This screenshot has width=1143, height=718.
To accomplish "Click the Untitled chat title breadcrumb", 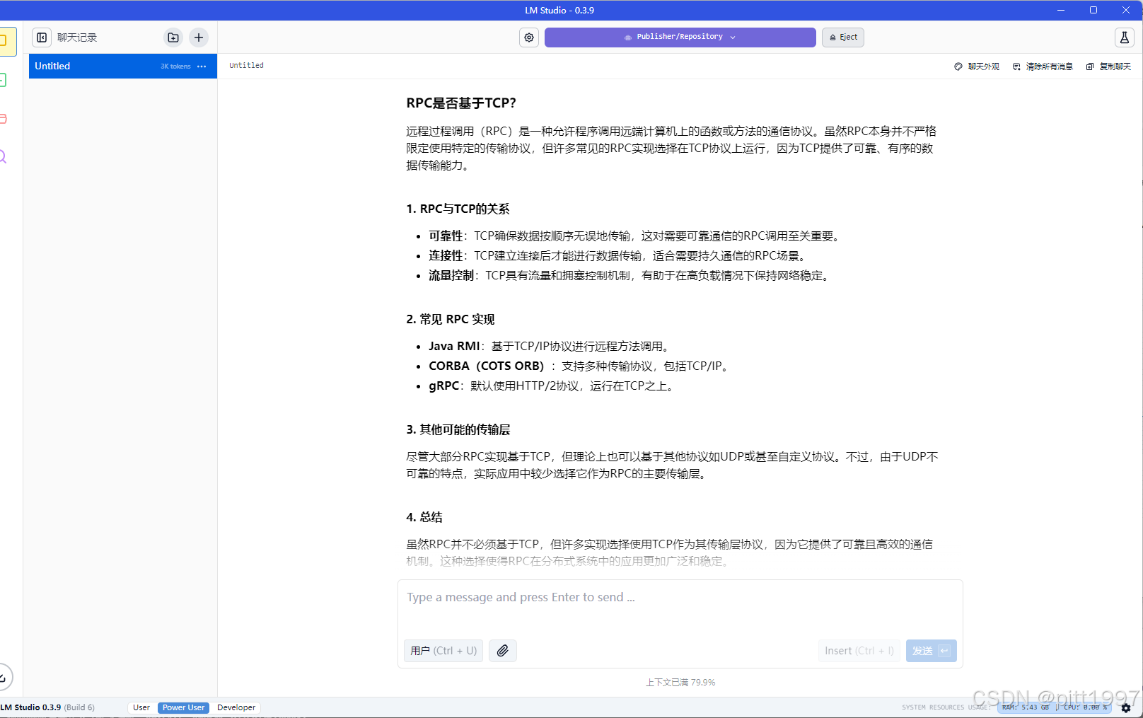I will click(x=246, y=66).
